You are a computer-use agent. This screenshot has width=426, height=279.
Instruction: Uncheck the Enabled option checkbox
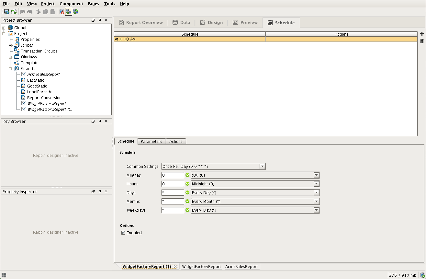[123, 233]
